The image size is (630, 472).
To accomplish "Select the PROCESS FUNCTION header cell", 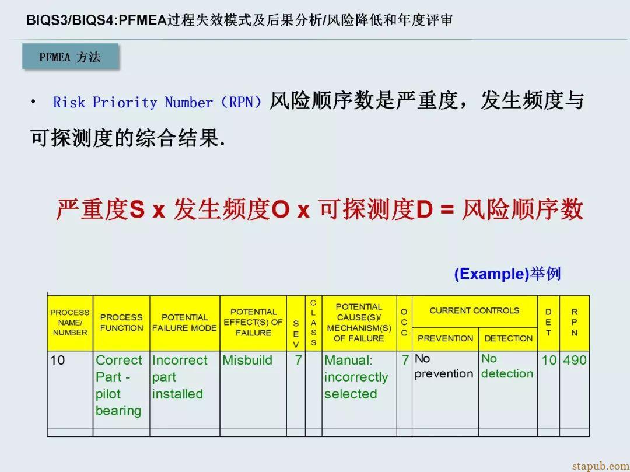I will click(x=121, y=323).
